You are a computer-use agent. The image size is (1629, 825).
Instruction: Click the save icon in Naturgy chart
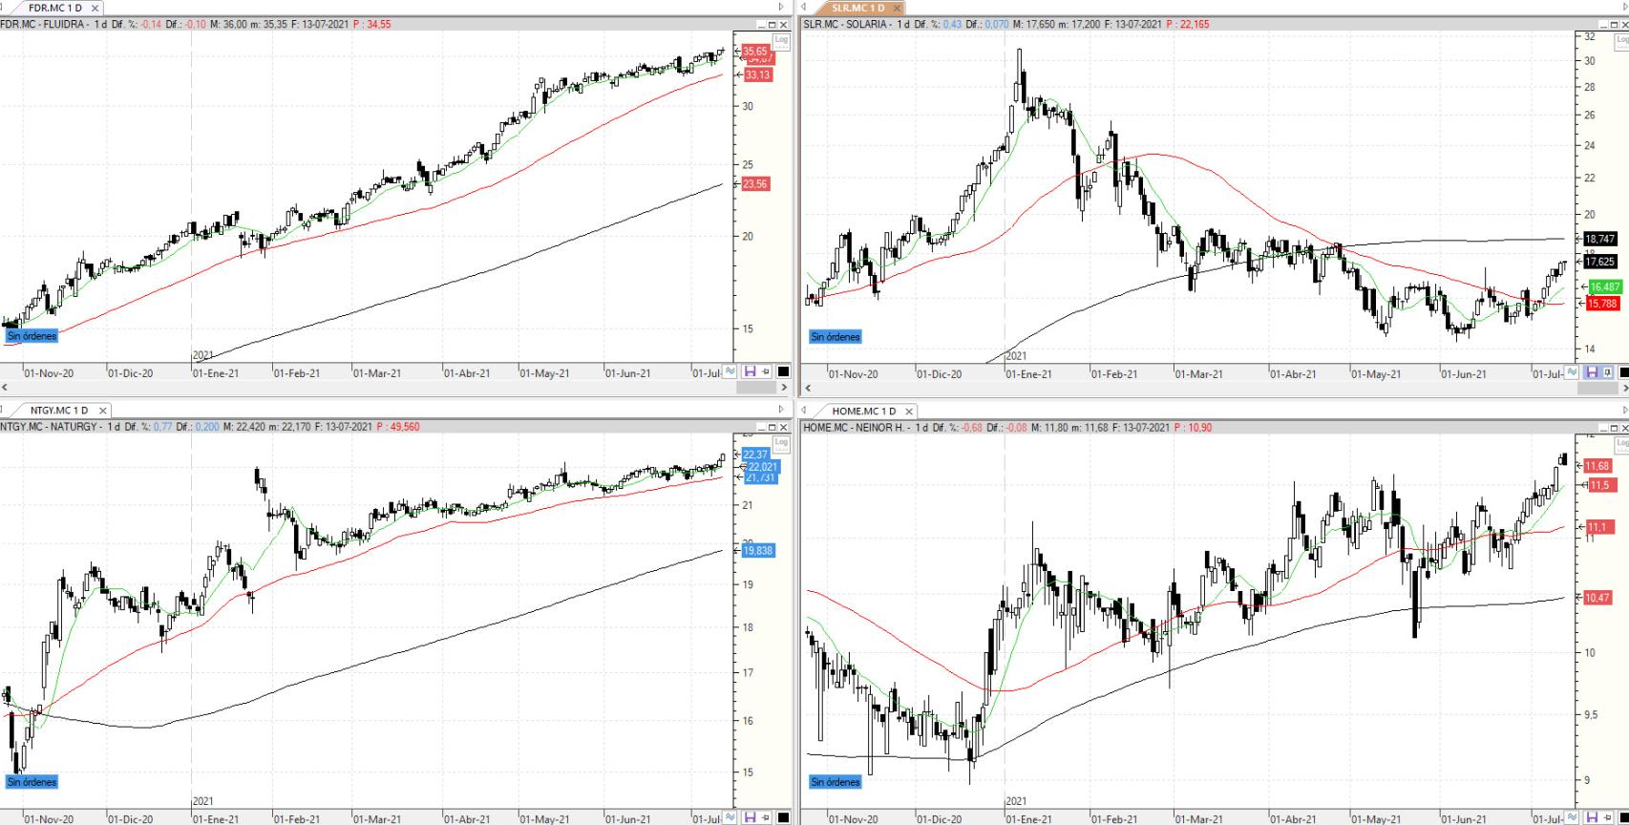point(750,817)
